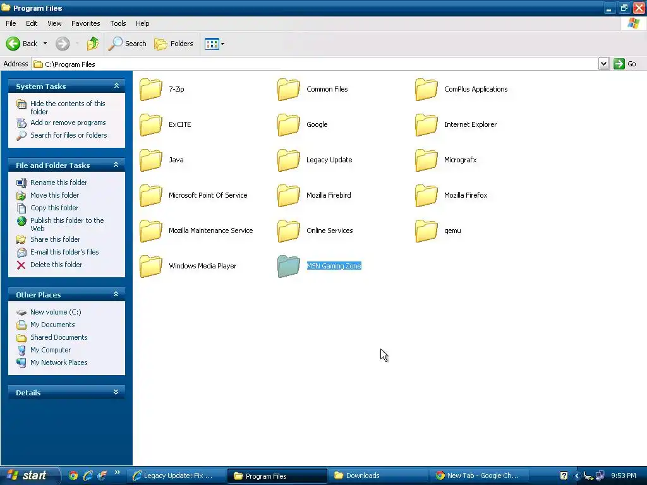Viewport: 647px width, 485px height.
Task: Open the Edit menu
Action: pyautogui.click(x=32, y=23)
